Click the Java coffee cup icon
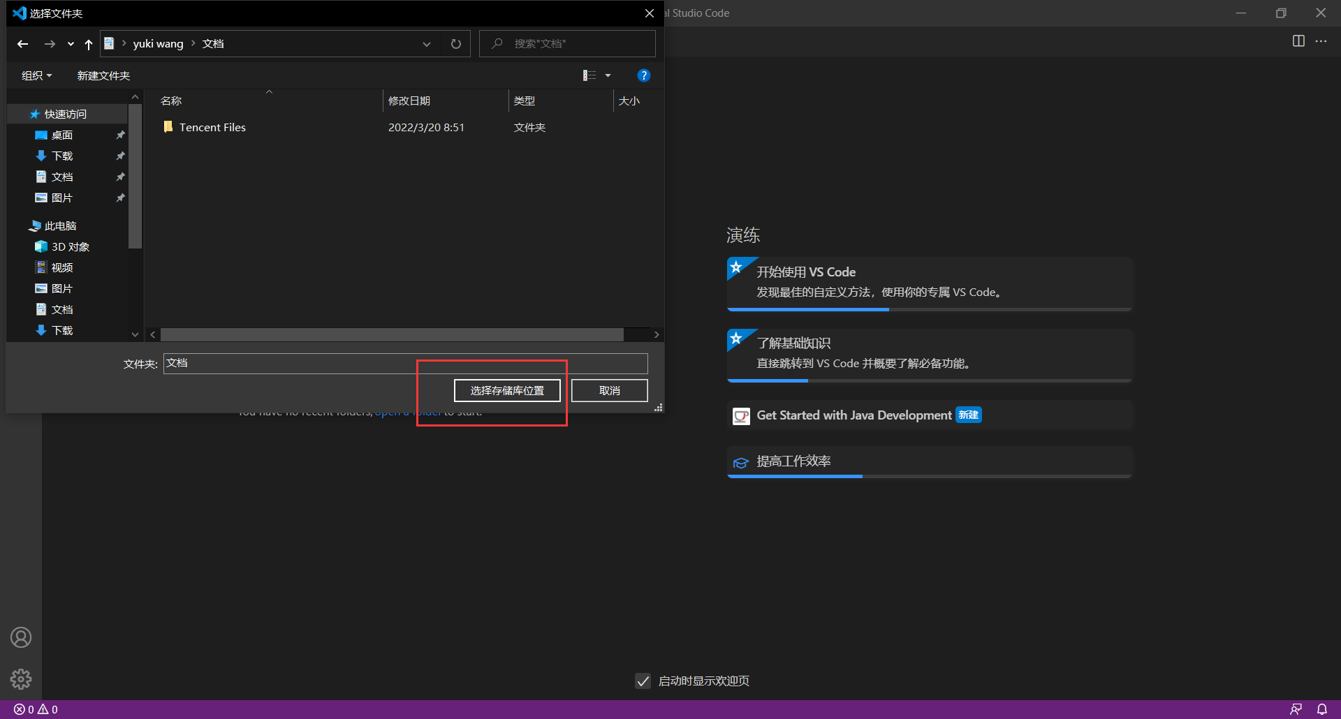 (741, 416)
